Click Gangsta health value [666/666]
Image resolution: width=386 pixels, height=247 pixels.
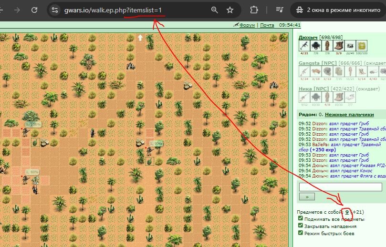[350, 63]
